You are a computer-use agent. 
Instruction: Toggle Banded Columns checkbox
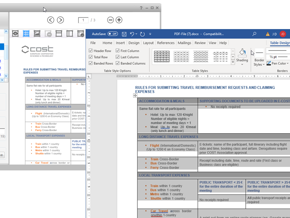(x=117, y=63)
